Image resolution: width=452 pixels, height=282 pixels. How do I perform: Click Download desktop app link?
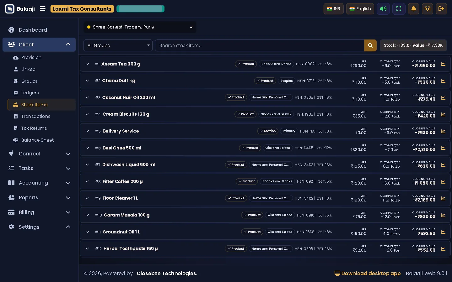tap(368, 274)
